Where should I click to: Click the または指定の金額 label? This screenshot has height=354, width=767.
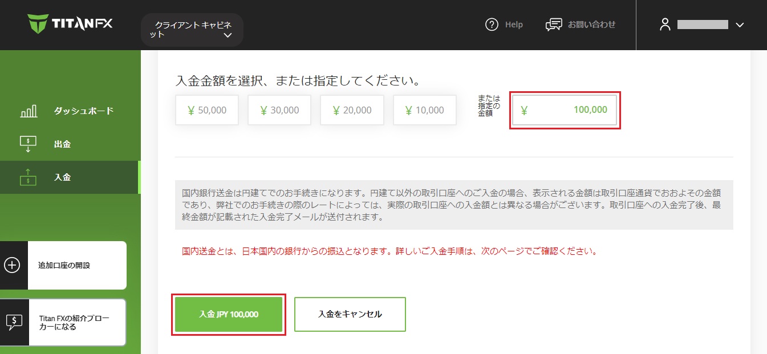point(489,106)
